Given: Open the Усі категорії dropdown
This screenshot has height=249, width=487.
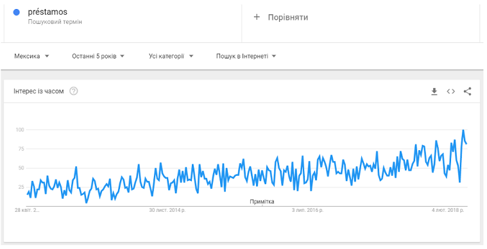Looking at the screenshot, I should [x=171, y=56].
